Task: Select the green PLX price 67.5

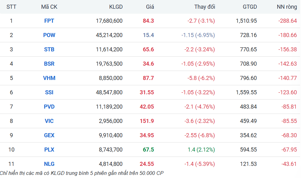Action: click(x=148, y=149)
